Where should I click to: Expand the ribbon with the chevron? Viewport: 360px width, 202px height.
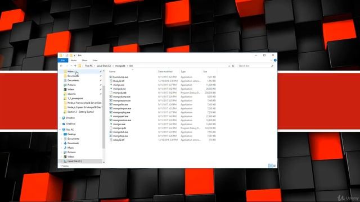(x=271, y=60)
